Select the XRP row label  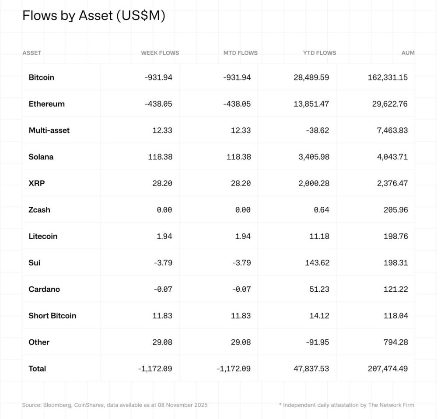pyautogui.click(x=37, y=183)
